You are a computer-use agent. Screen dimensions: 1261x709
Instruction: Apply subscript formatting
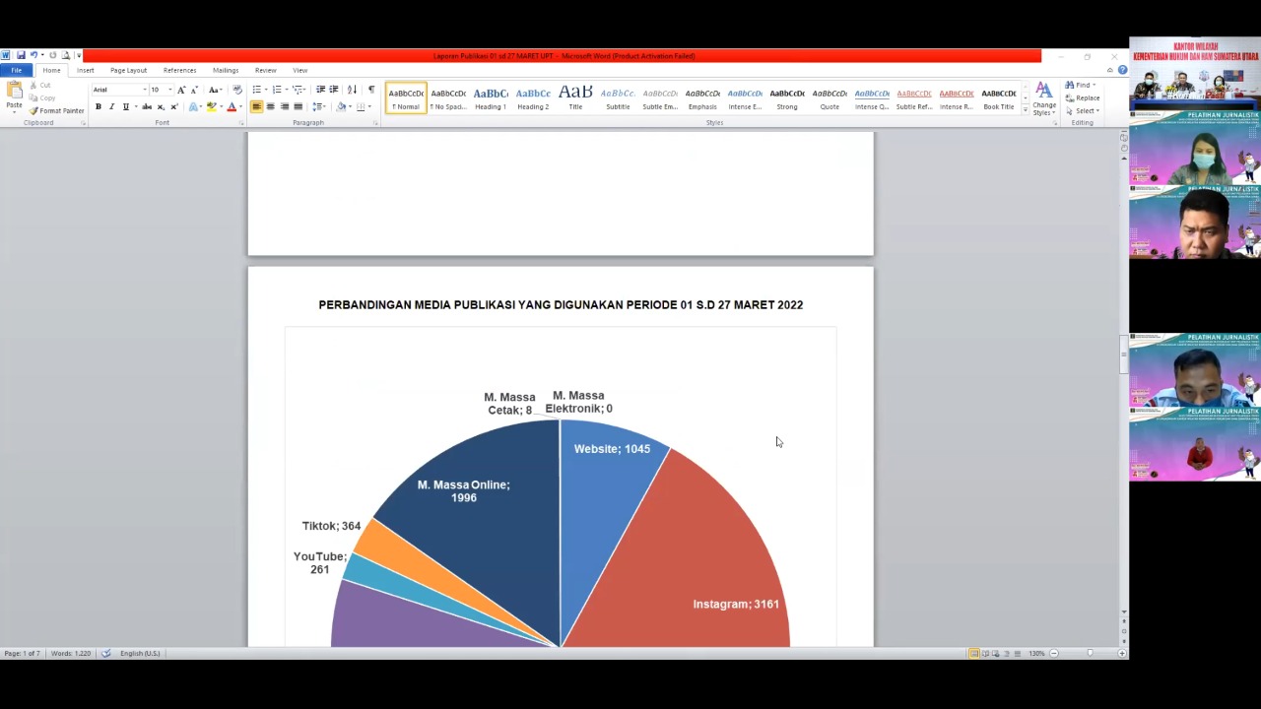click(x=161, y=106)
